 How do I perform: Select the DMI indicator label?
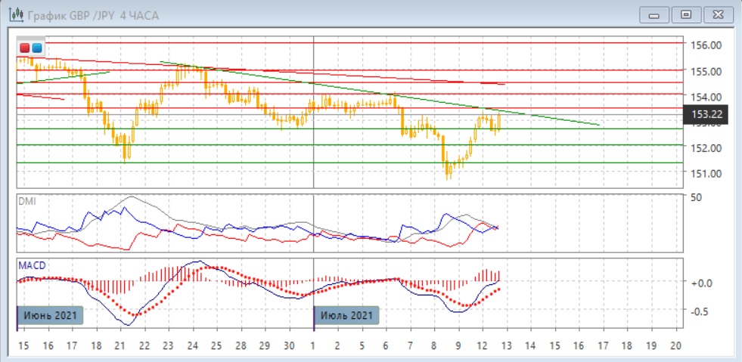click(x=26, y=201)
